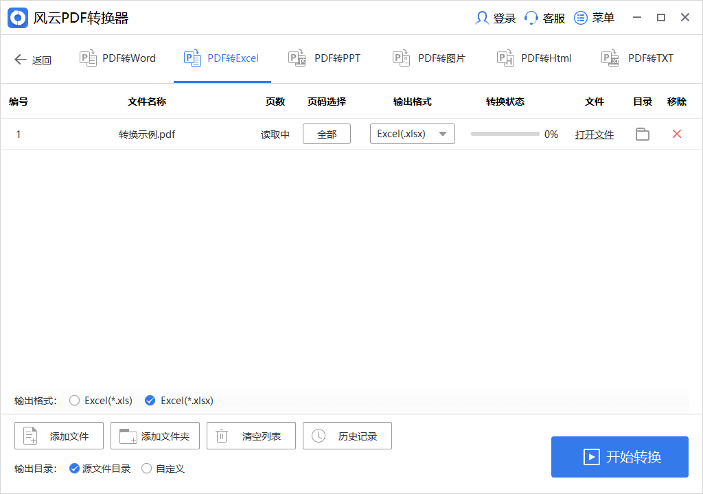Open converted file via 打开文件 link

[595, 134]
